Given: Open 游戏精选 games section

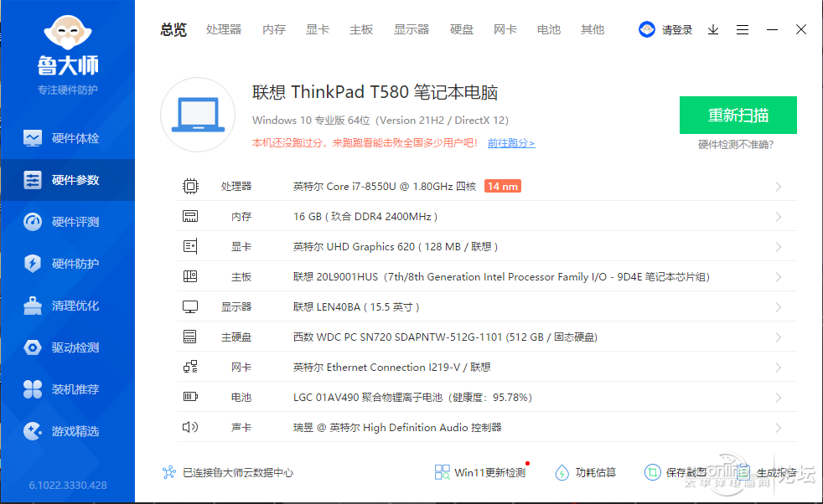Looking at the screenshot, I should [x=68, y=431].
